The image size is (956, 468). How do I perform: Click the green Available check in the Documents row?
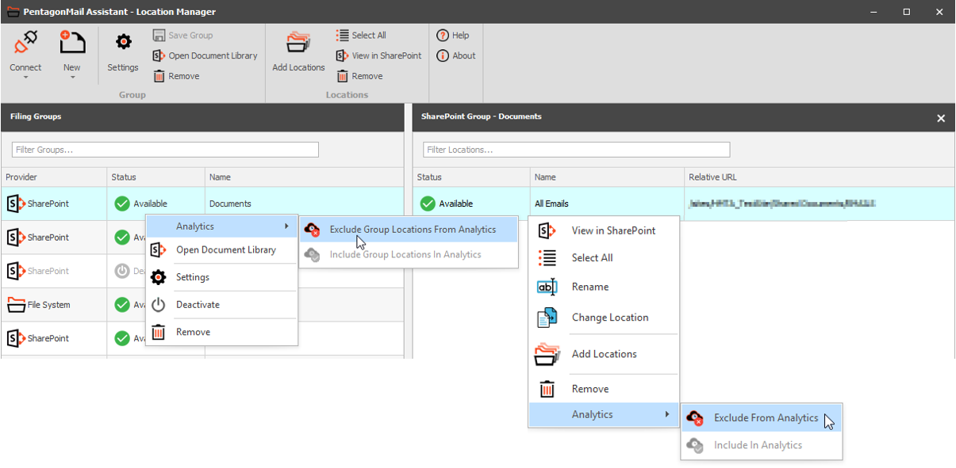tap(122, 204)
